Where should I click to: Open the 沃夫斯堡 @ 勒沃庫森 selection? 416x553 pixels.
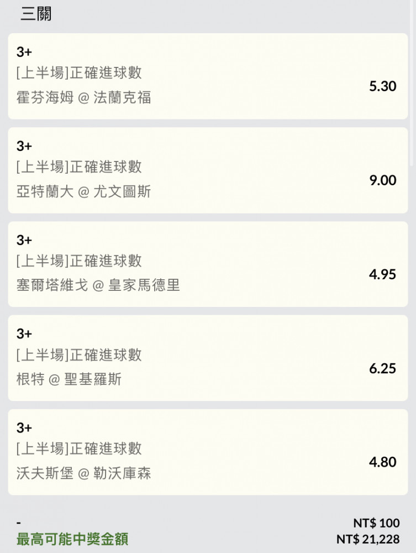208,452
